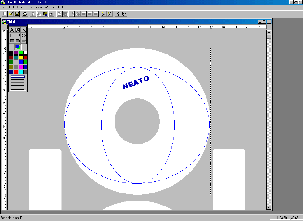
Task: Open the Edit menu
Action: point(11,7)
